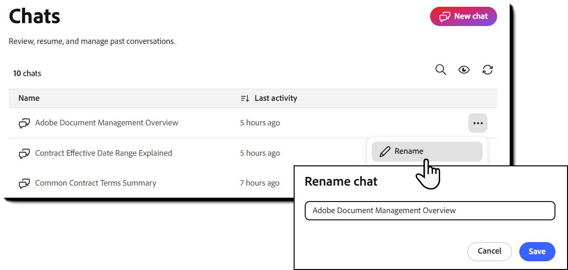Save the renamed chat
568x270 pixels.
pyautogui.click(x=537, y=252)
